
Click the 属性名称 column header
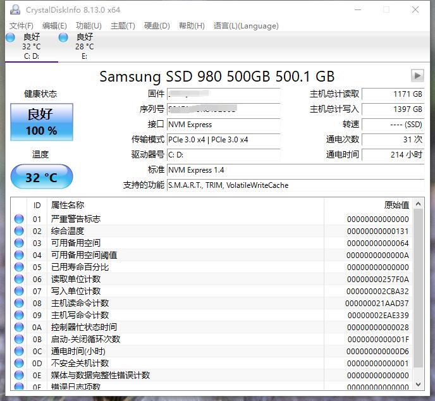tap(185, 206)
